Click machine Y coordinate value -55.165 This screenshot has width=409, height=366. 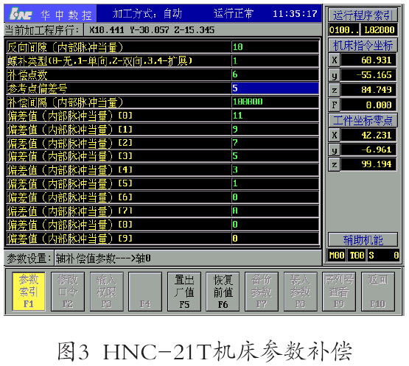tap(368, 75)
